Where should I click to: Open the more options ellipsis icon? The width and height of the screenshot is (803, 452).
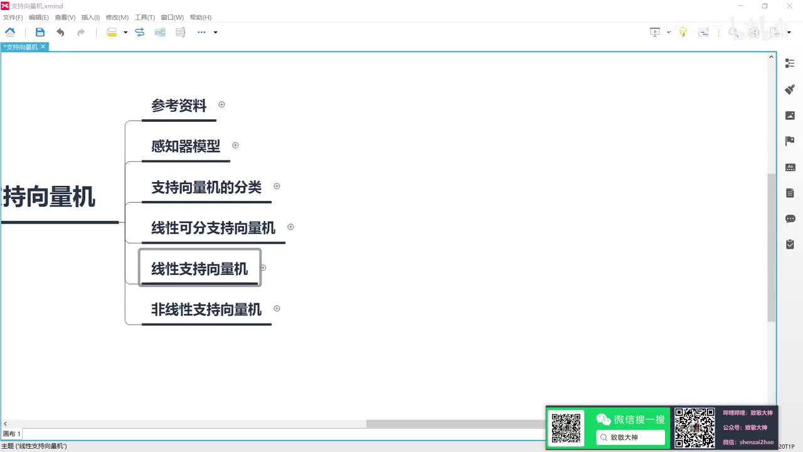(x=201, y=32)
